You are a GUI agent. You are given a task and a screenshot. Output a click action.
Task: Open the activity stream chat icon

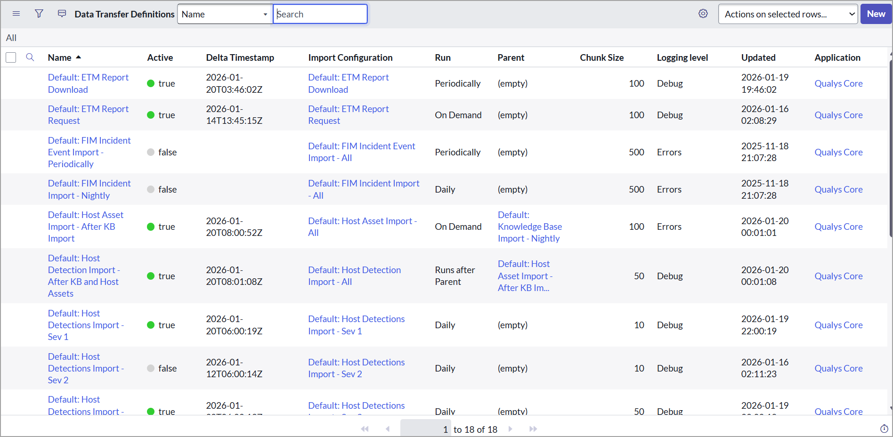pos(62,14)
